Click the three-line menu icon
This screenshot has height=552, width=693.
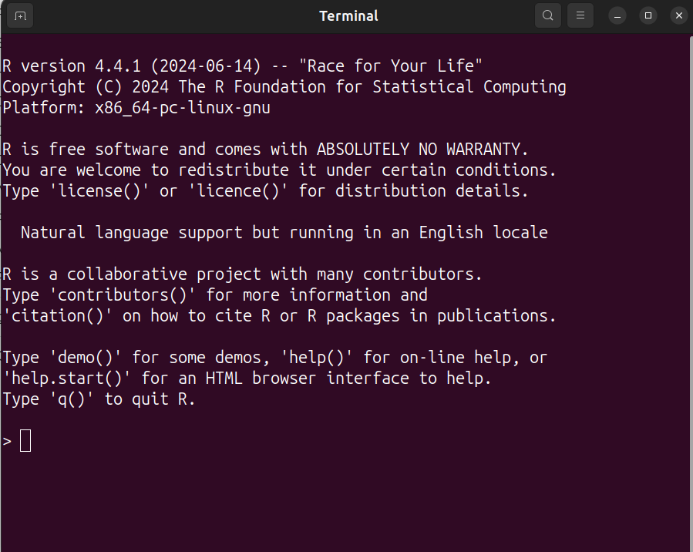(580, 15)
